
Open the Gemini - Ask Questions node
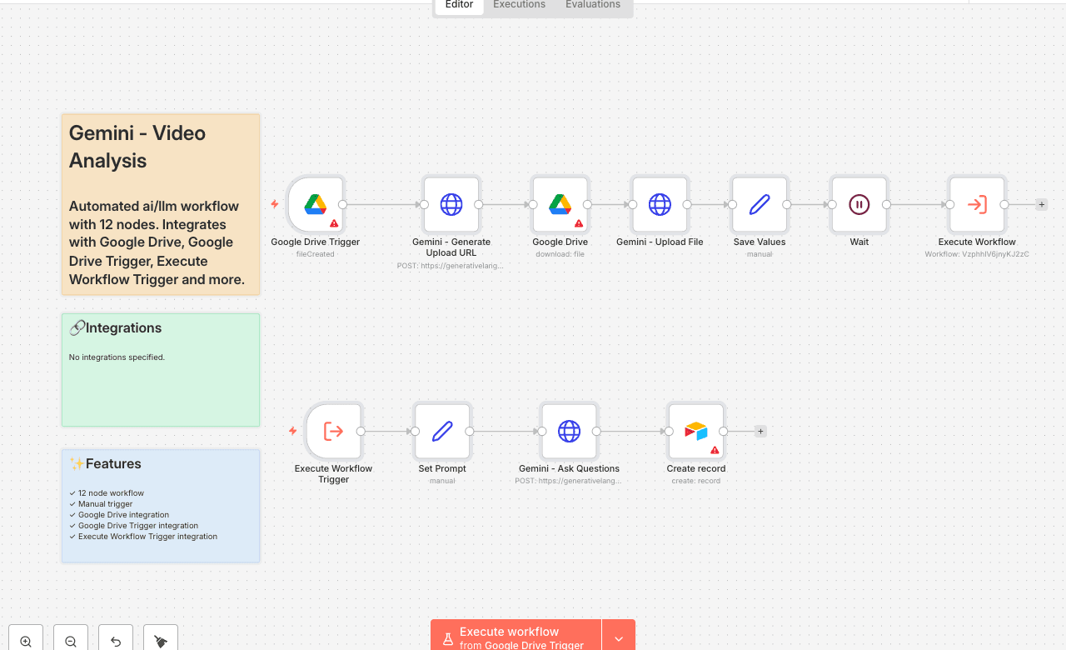click(x=569, y=431)
